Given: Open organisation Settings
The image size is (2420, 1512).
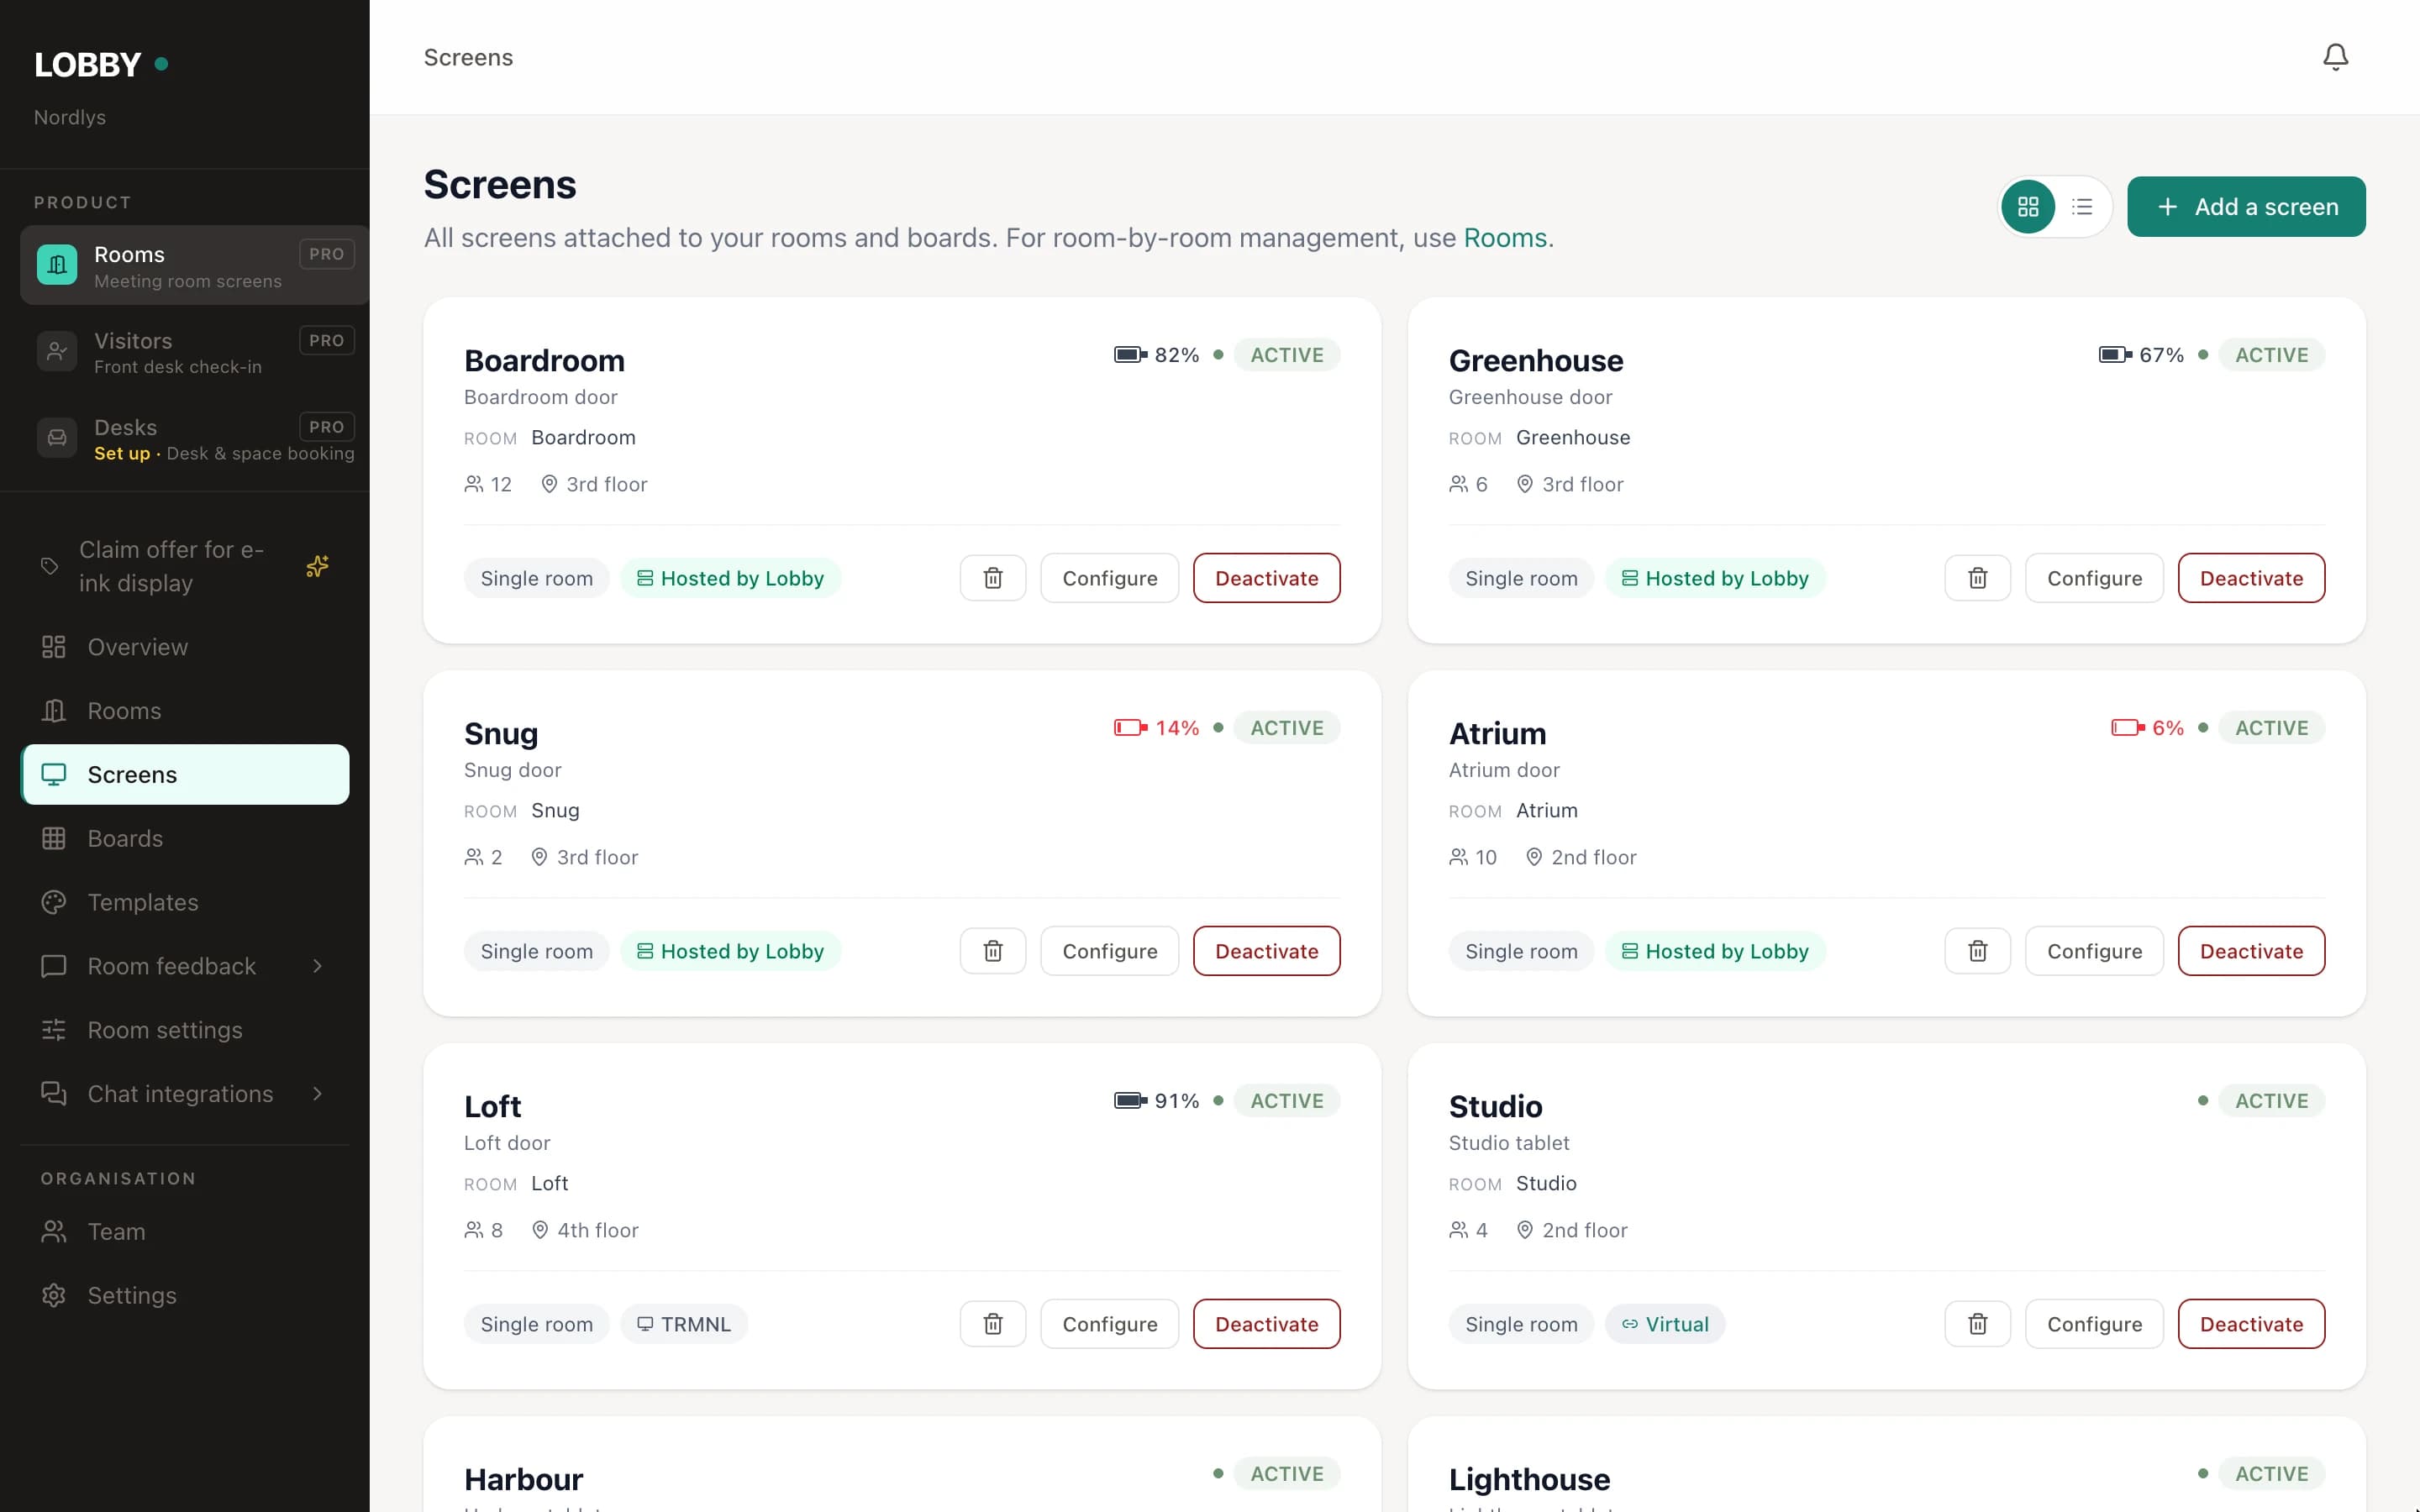Looking at the screenshot, I should 185,1296.
